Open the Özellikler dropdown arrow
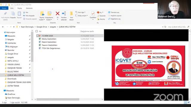 tap(93, 20)
